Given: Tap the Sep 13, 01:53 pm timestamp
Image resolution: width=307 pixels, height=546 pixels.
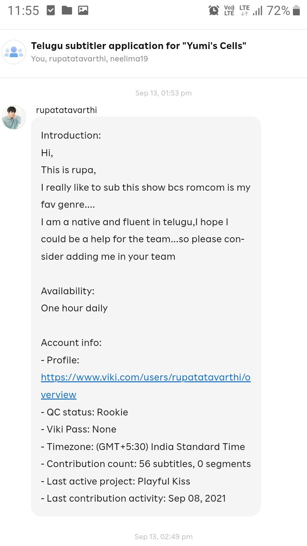Looking at the screenshot, I should pyautogui.click(x=163, y=93).
